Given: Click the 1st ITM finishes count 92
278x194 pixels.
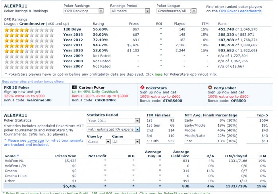Looking at the screenshot, I should 172,120.
